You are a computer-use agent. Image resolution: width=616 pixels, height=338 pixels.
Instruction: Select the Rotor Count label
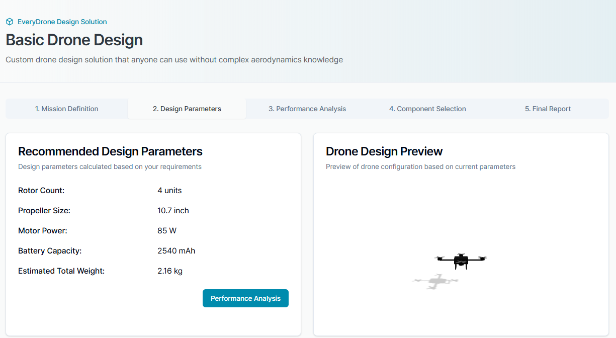[41, 191]
